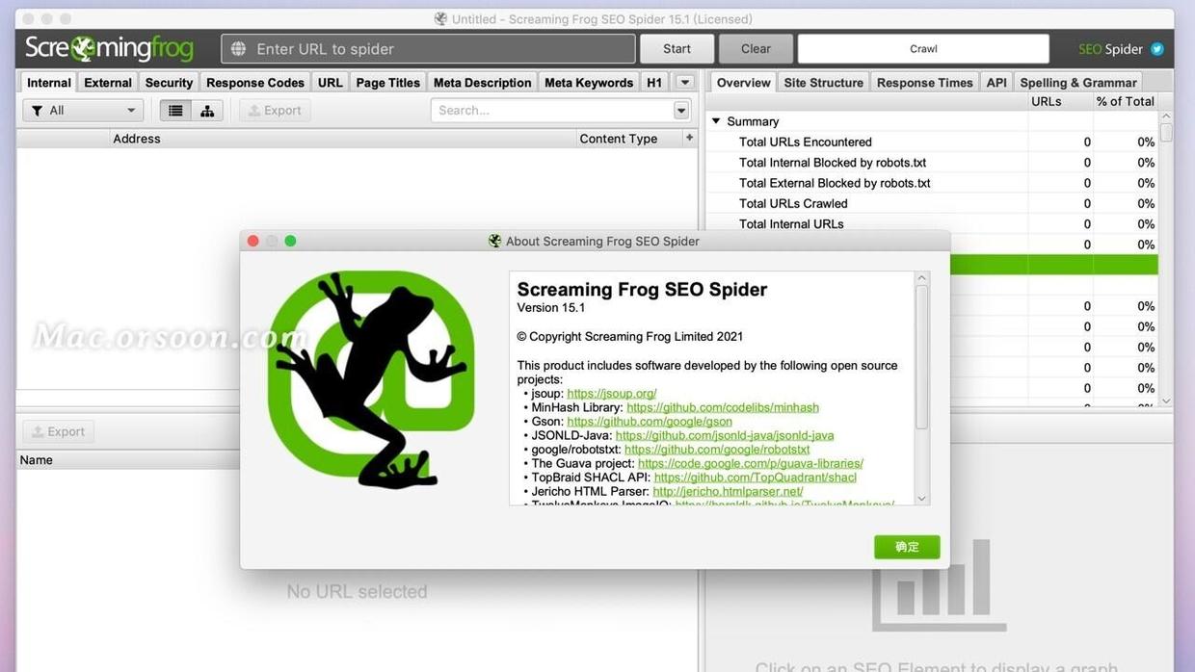Open the H1 tab

click(654, 83)
